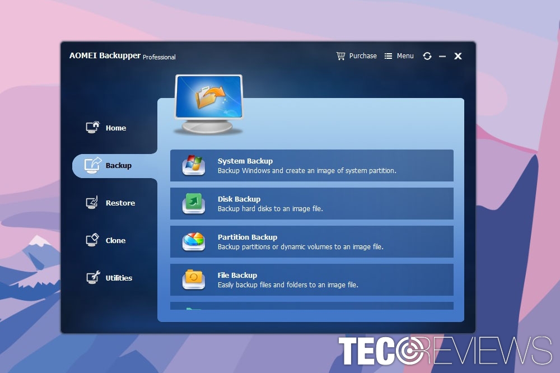Close the AOMEI Backupper window
This screenshot has width=560, height=373.
tap(458, 56)
